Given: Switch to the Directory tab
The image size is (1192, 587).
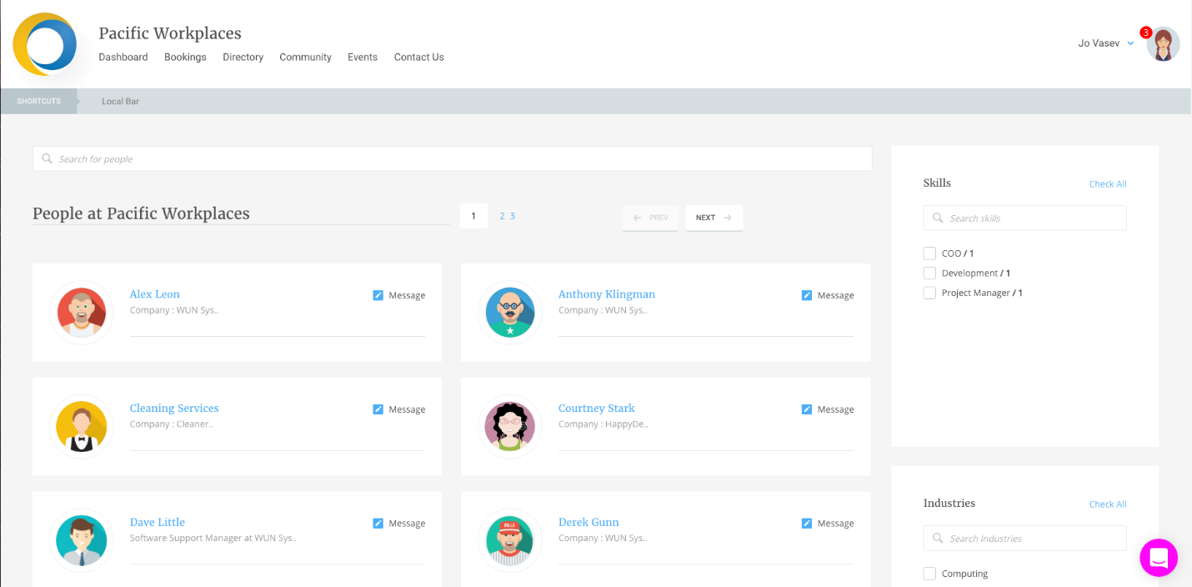Looking at the screenshot, I should click(x=243, y=57).
